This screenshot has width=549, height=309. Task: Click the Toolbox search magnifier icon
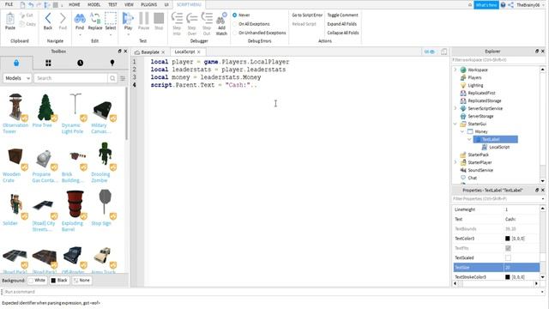112,78
